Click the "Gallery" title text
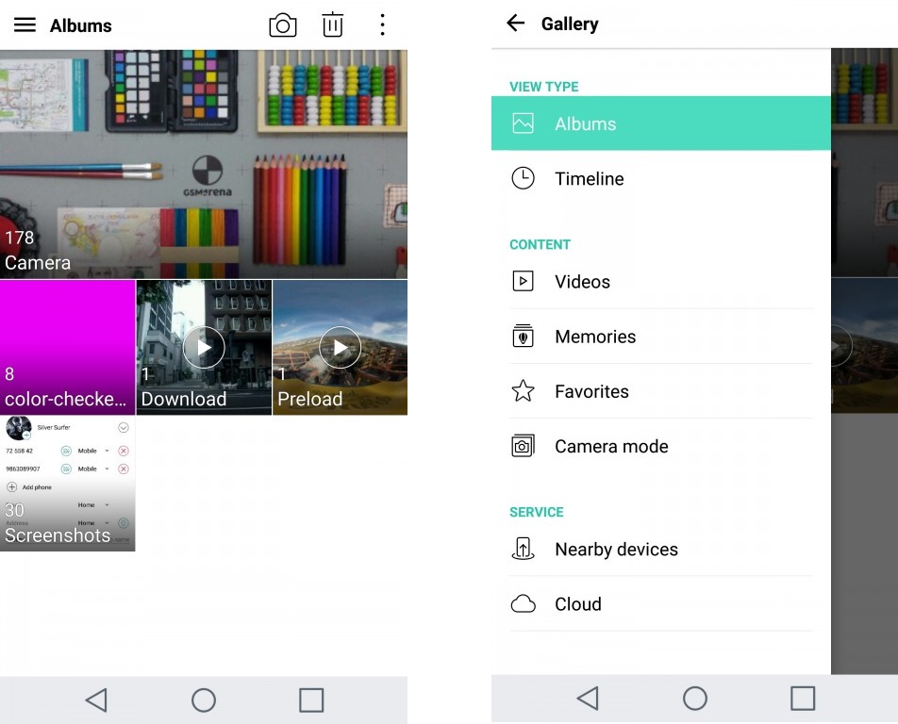Image resolution: width=898 pixels, height=724 pixels. coord(570,24)
